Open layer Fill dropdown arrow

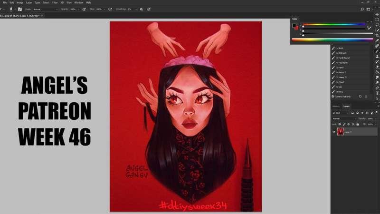(375, 124)
